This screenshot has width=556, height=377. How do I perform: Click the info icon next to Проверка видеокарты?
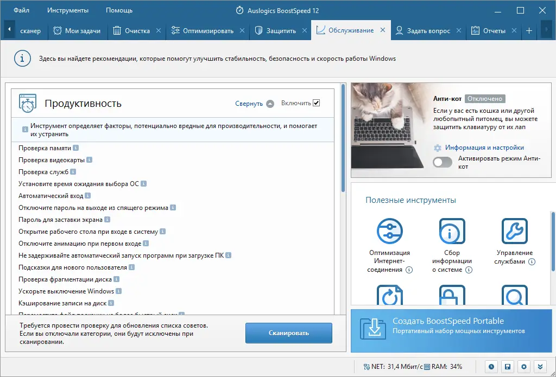click(90, 160)
